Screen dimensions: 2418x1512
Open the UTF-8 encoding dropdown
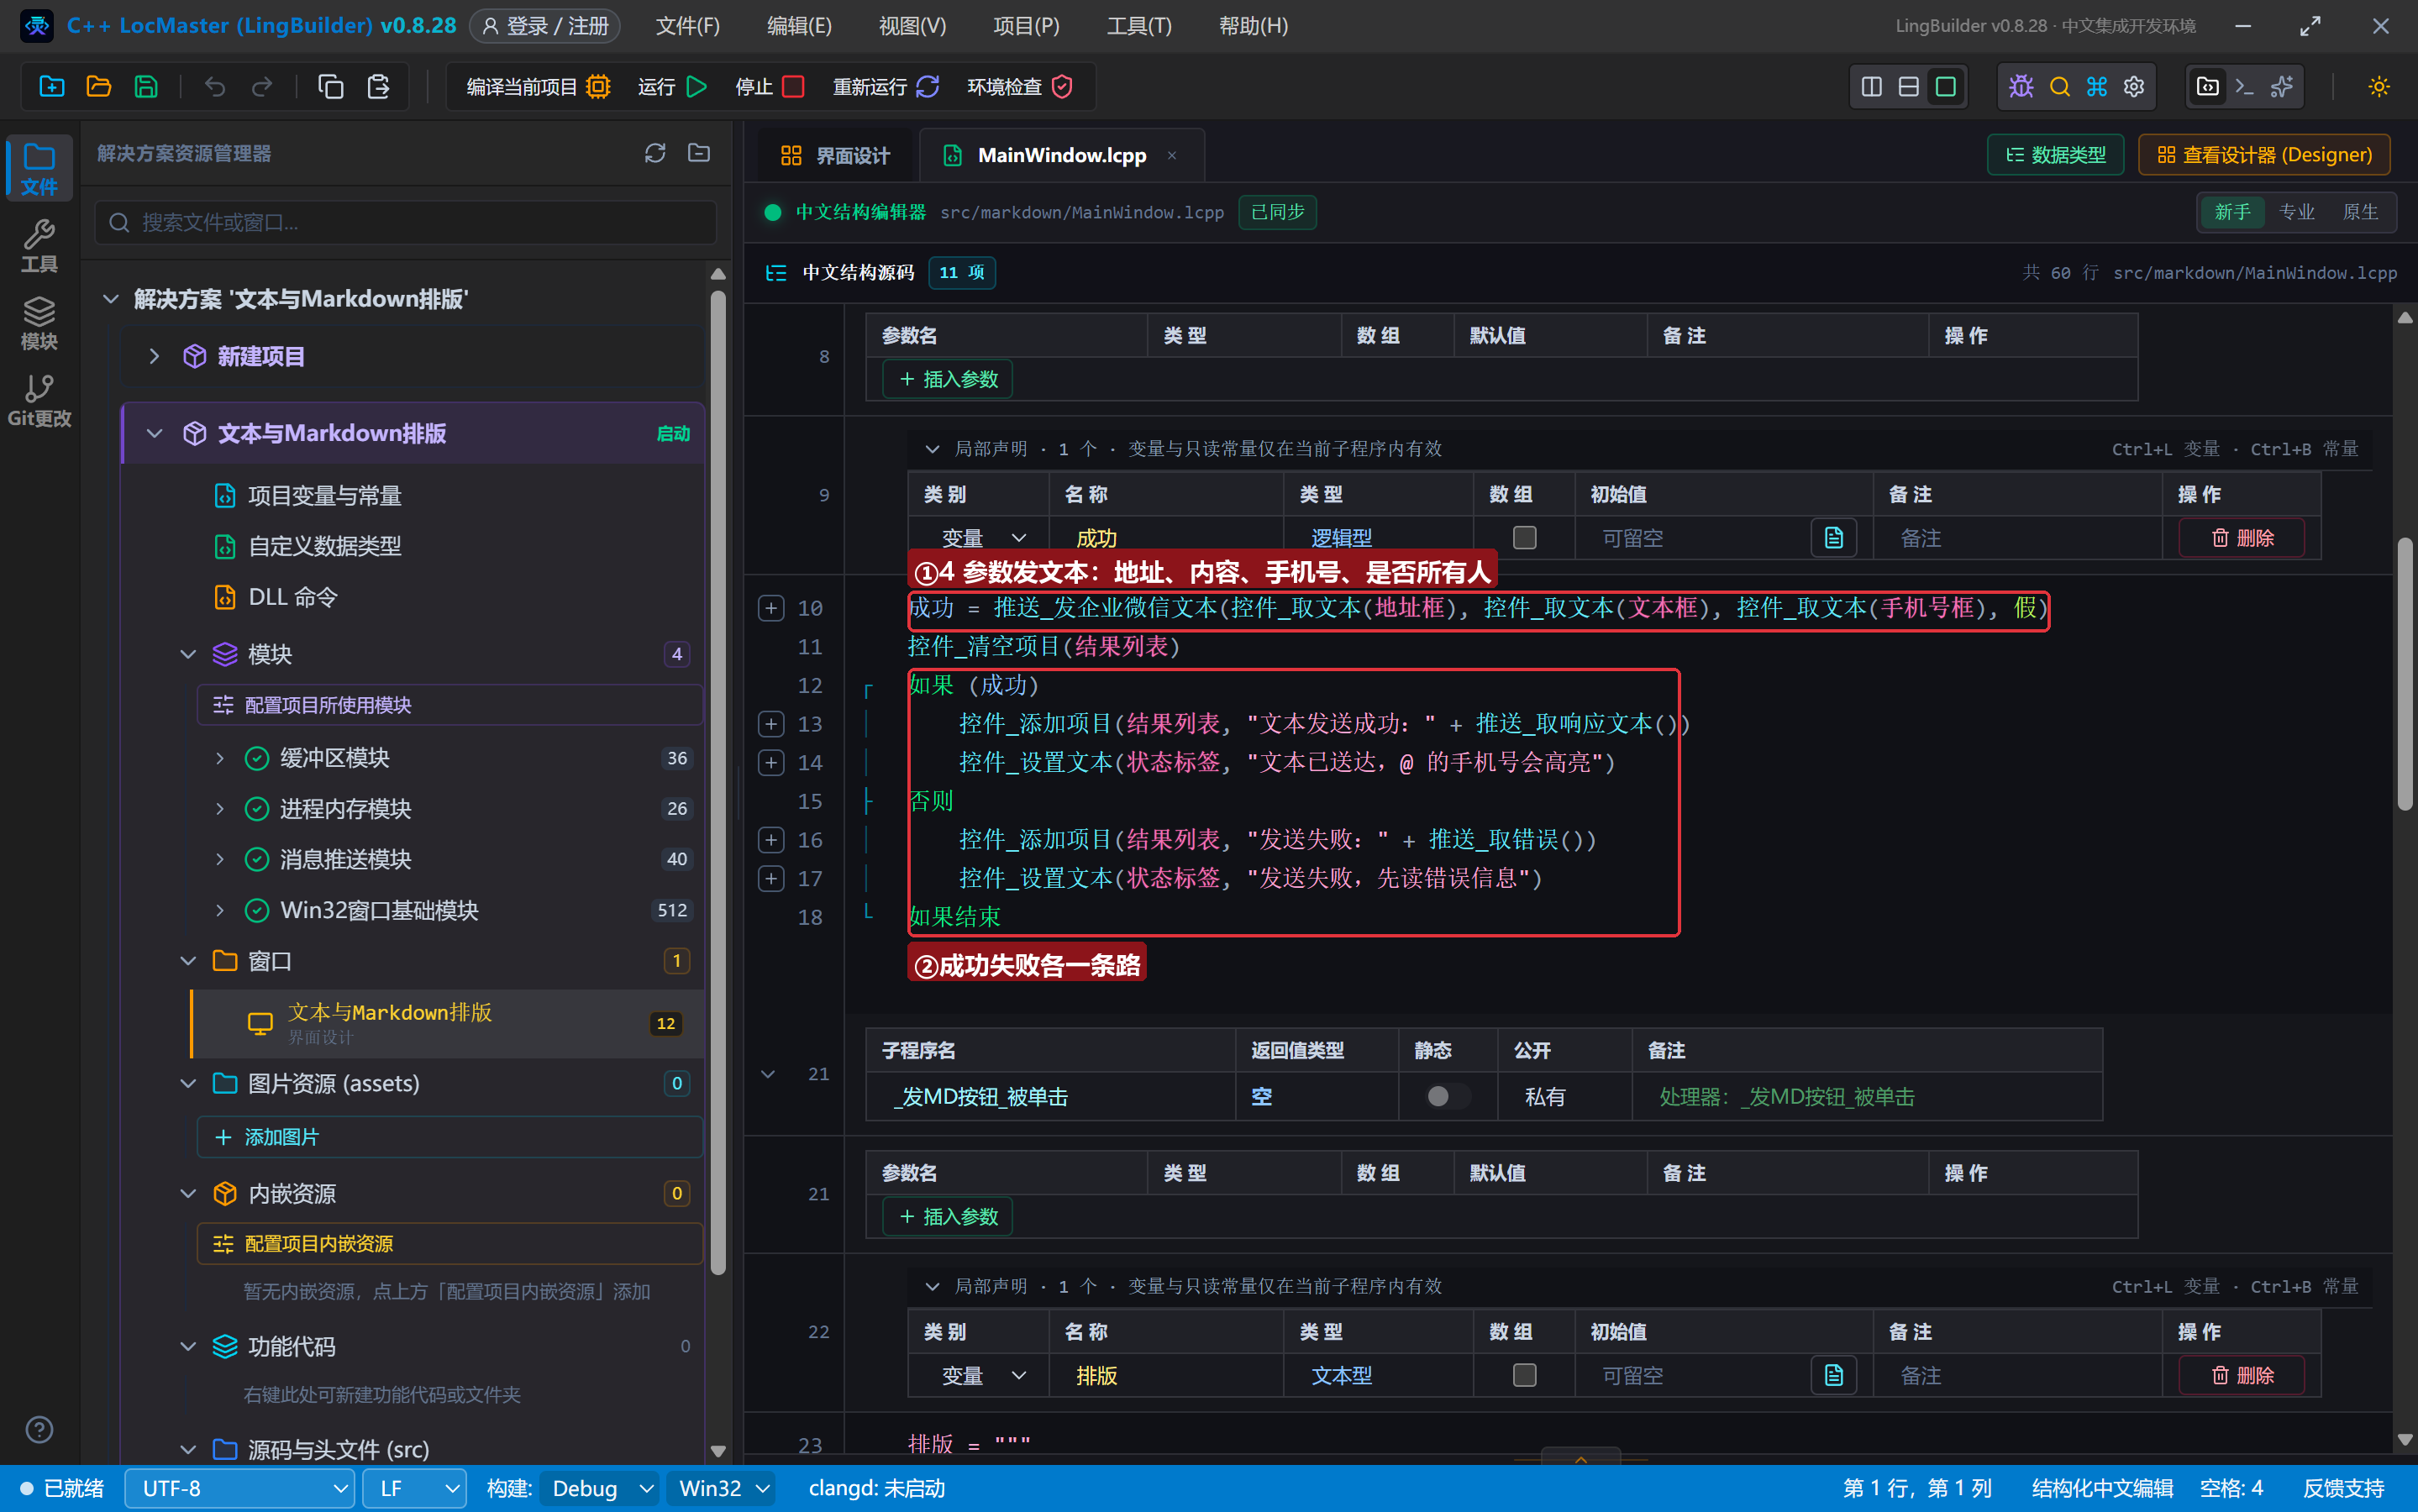click(240, 1488)
